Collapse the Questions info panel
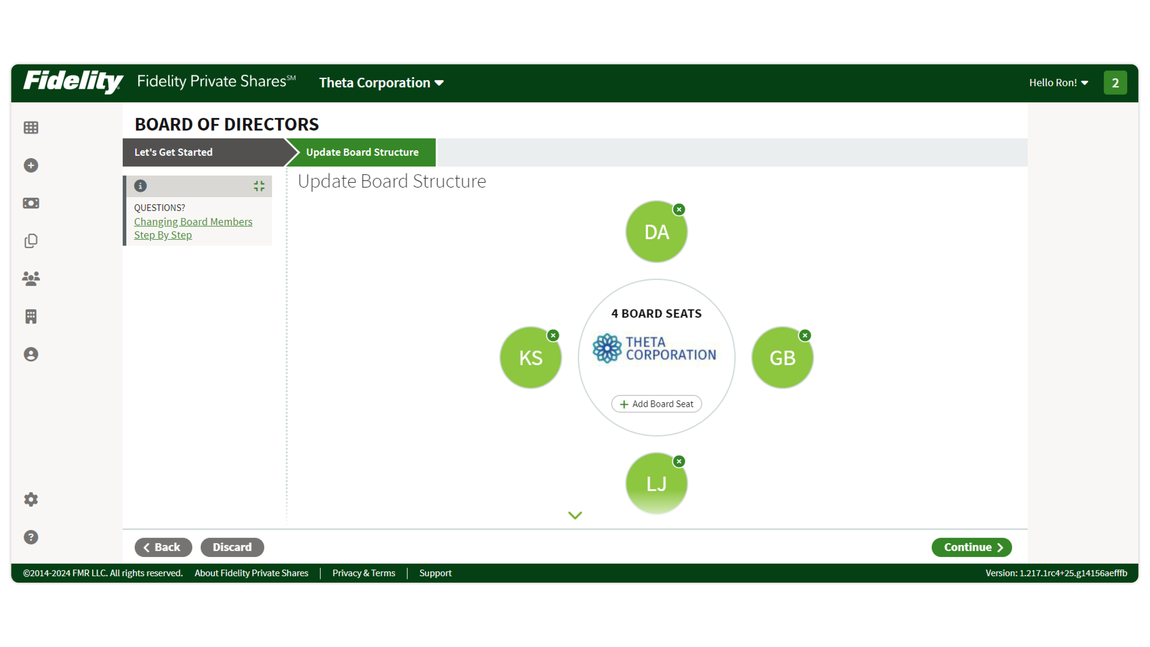This screenshot has height=647, width=1150. [x=258, y=186]
